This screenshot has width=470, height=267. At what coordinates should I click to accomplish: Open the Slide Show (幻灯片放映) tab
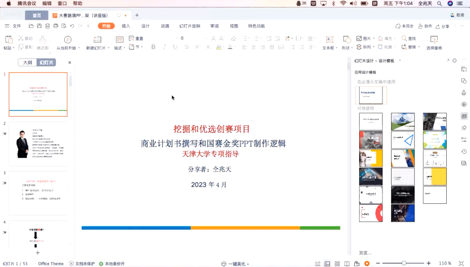[190, 26]
